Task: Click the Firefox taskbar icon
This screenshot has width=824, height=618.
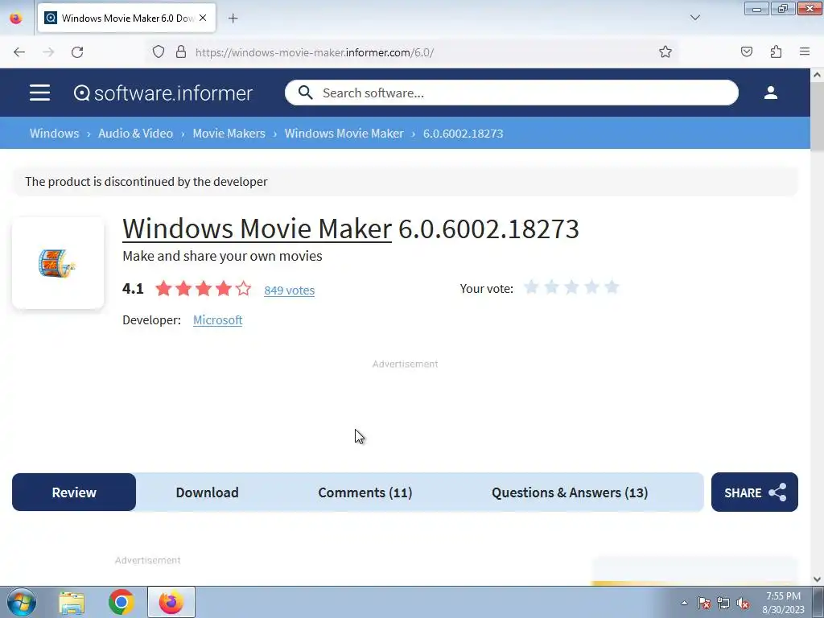Action: [171, 602]
